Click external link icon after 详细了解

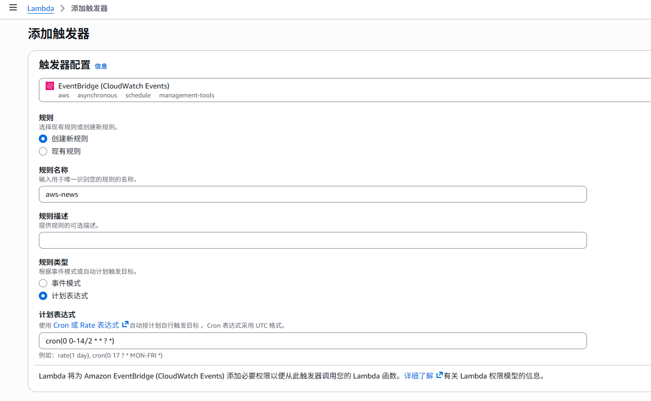pyautogui.click(x=439, y=375)
